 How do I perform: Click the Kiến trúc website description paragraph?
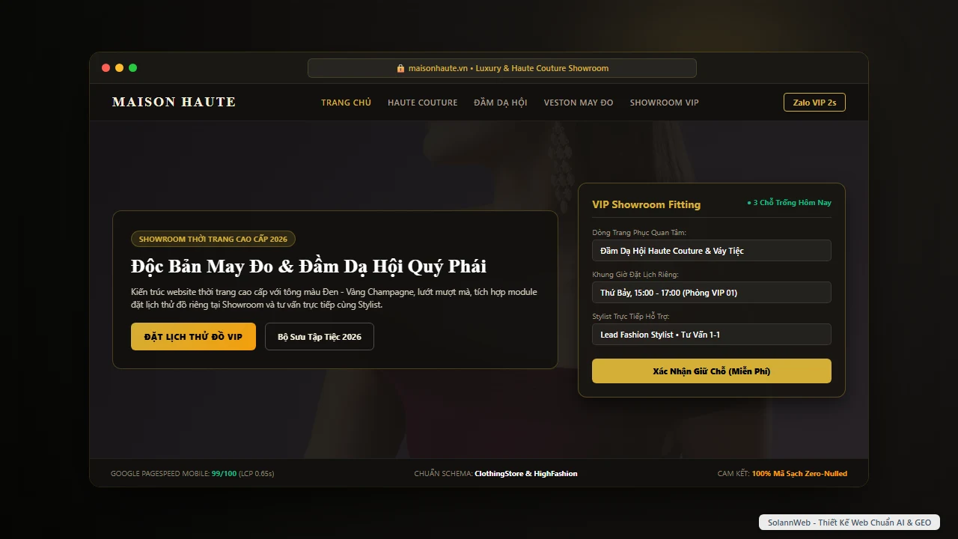click(334, 298)
